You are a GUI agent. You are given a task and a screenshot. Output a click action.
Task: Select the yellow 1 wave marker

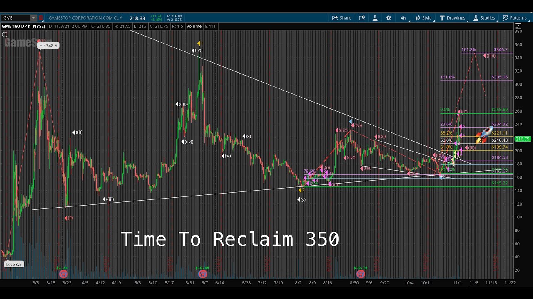(x=200, y=43)
